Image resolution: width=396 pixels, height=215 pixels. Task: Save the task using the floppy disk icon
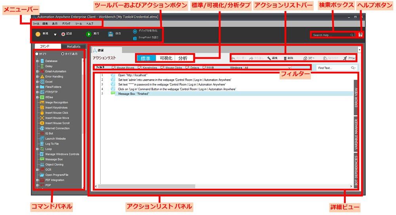(110, 34)
